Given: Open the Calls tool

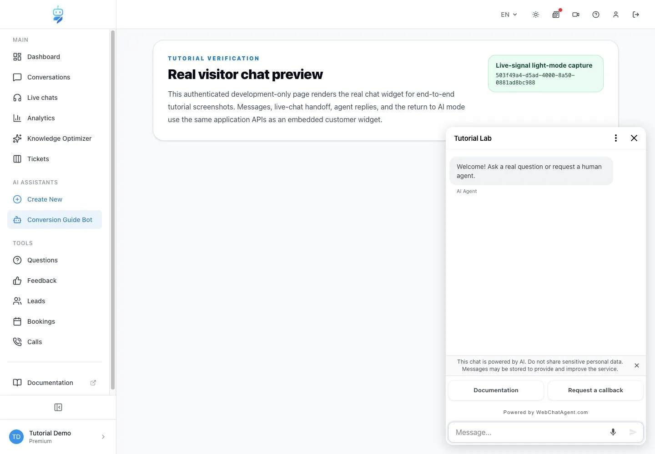Looking at the screenshot, I should point(55,342).
